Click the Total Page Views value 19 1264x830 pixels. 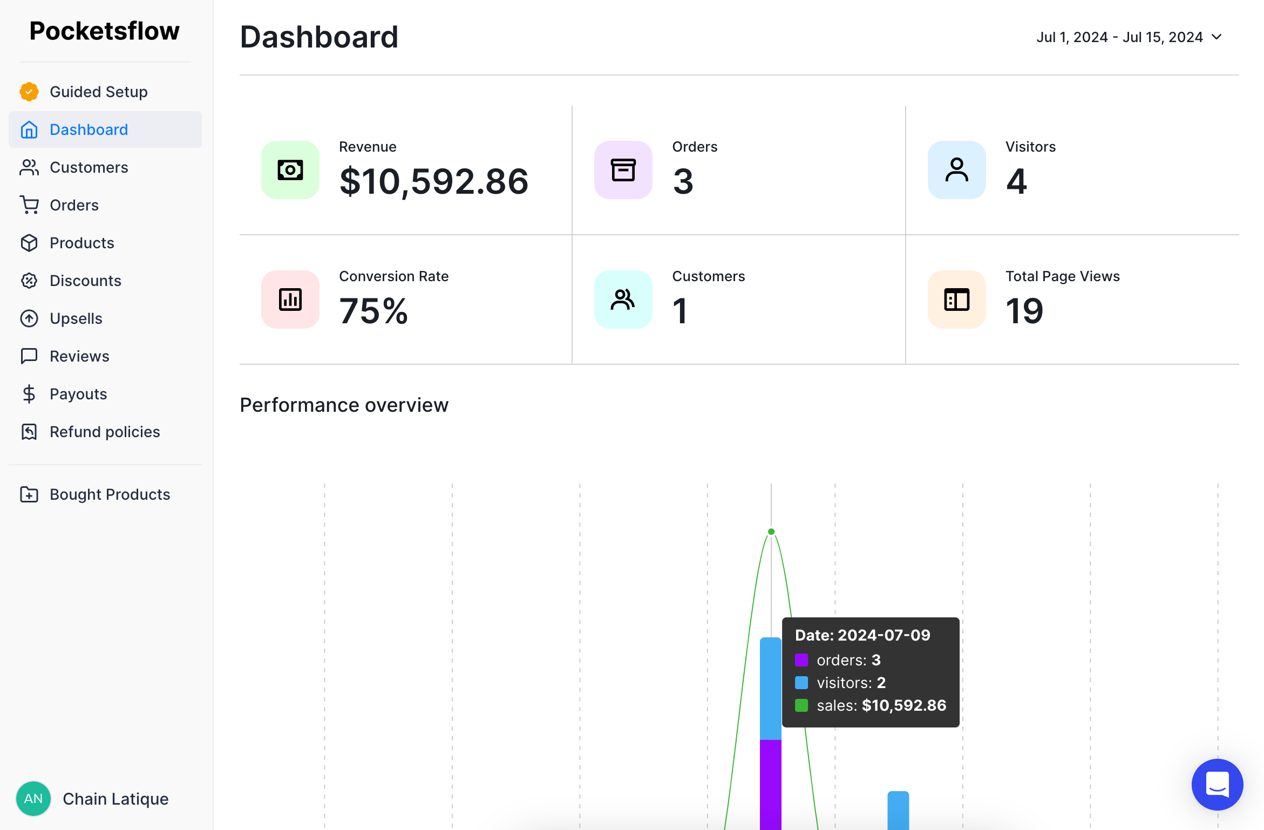[x=1024, y=311]
